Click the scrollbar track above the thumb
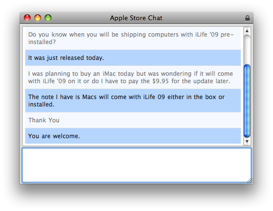The image size is (273, 211). (x=247, y=49)
